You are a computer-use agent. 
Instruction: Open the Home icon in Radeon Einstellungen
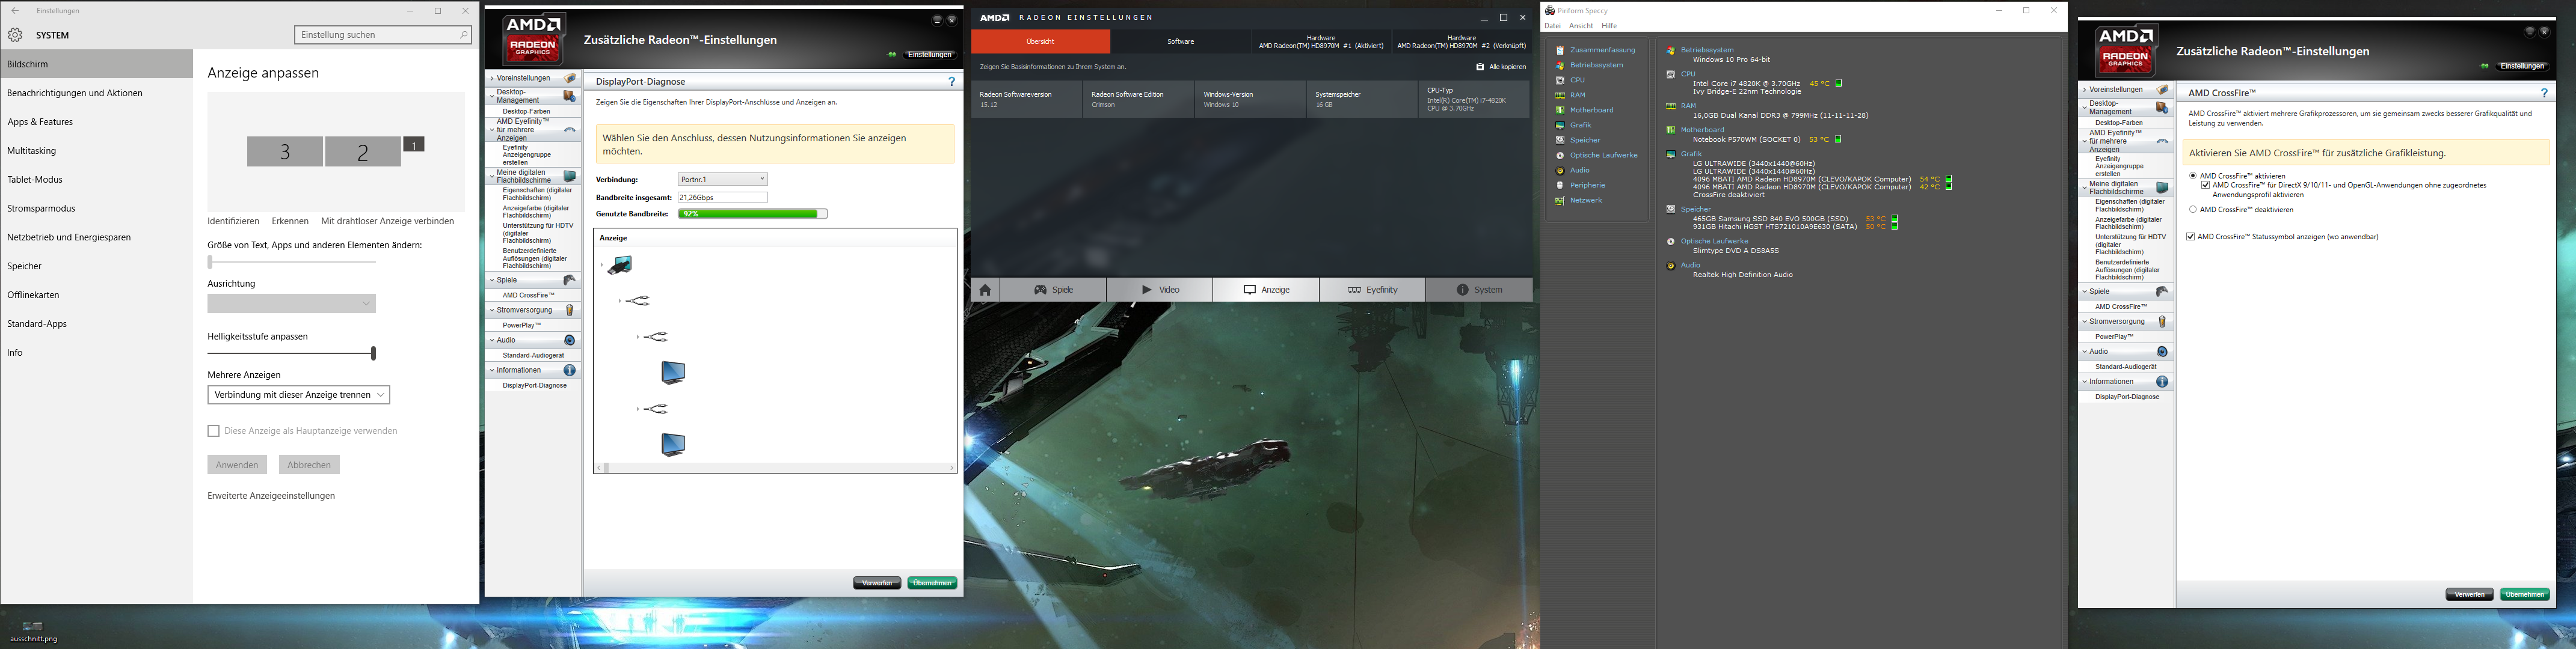click(x=985, y=290)
